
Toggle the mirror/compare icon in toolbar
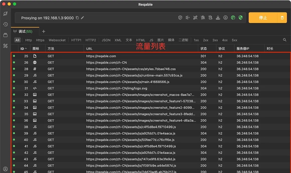coord(188,17)
